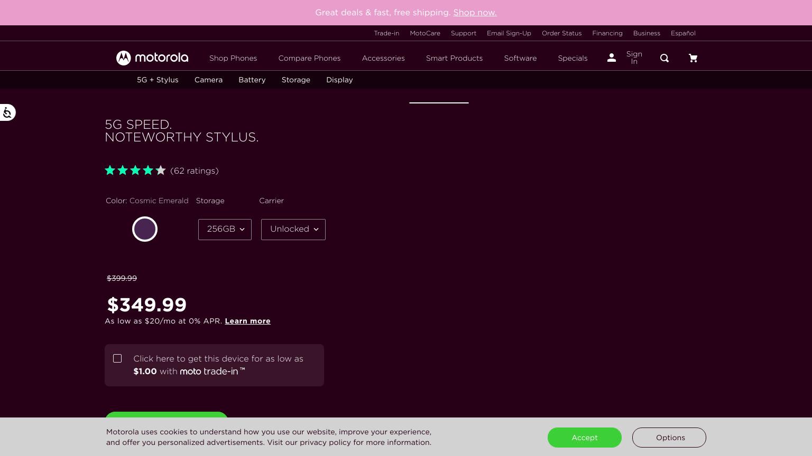This screenshot has width=812, height=456.
Task: Open the Unlocked carrier dropdown
Action: coord(293,230)
